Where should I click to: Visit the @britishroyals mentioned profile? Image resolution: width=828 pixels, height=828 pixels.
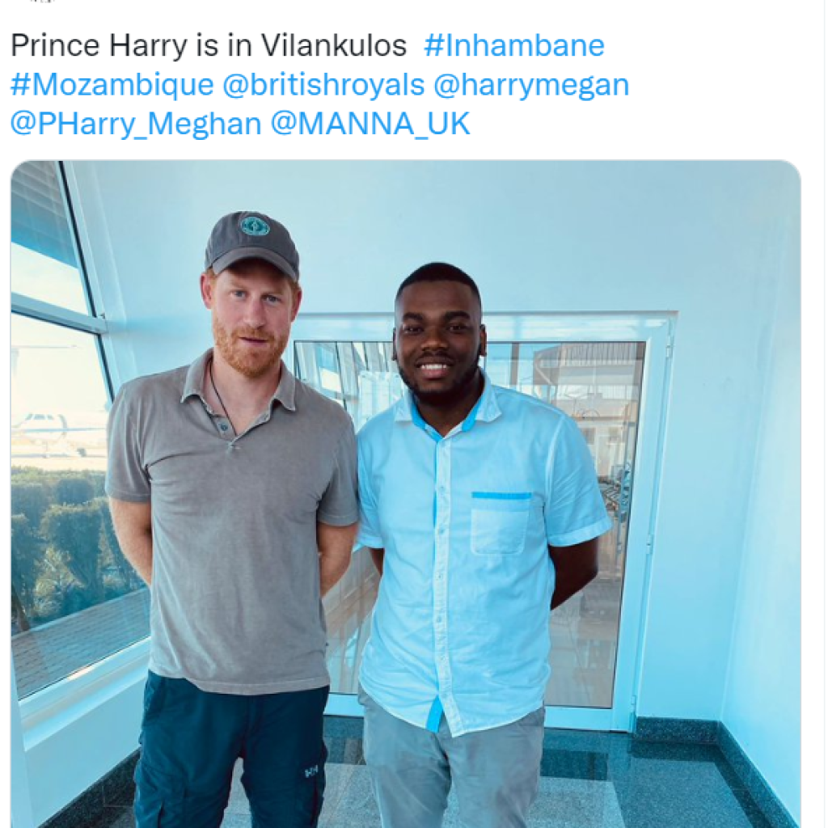point(323,84)
